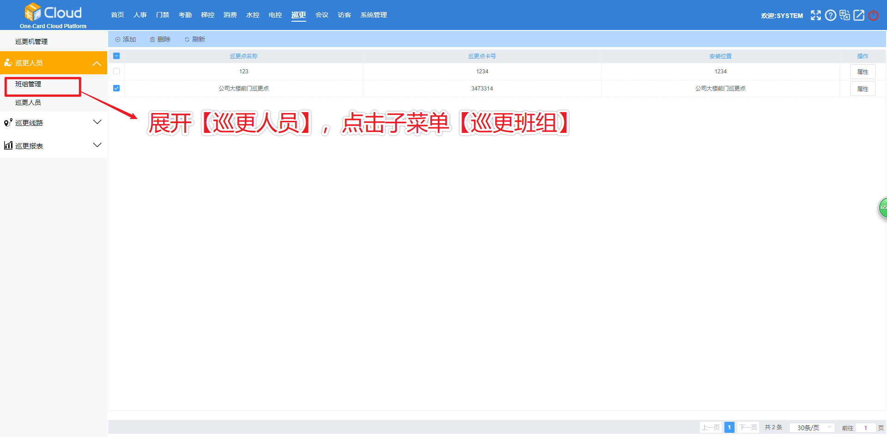Click the fullscreen toggle icon
Image resolution: width=887 pixels, height=437 pixels.
pos(815,15)
